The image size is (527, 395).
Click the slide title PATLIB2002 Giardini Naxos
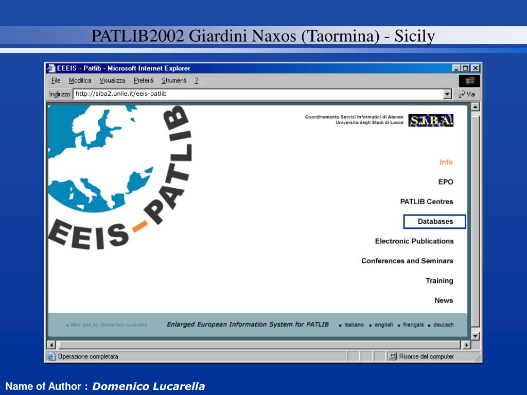pos(263,36)
